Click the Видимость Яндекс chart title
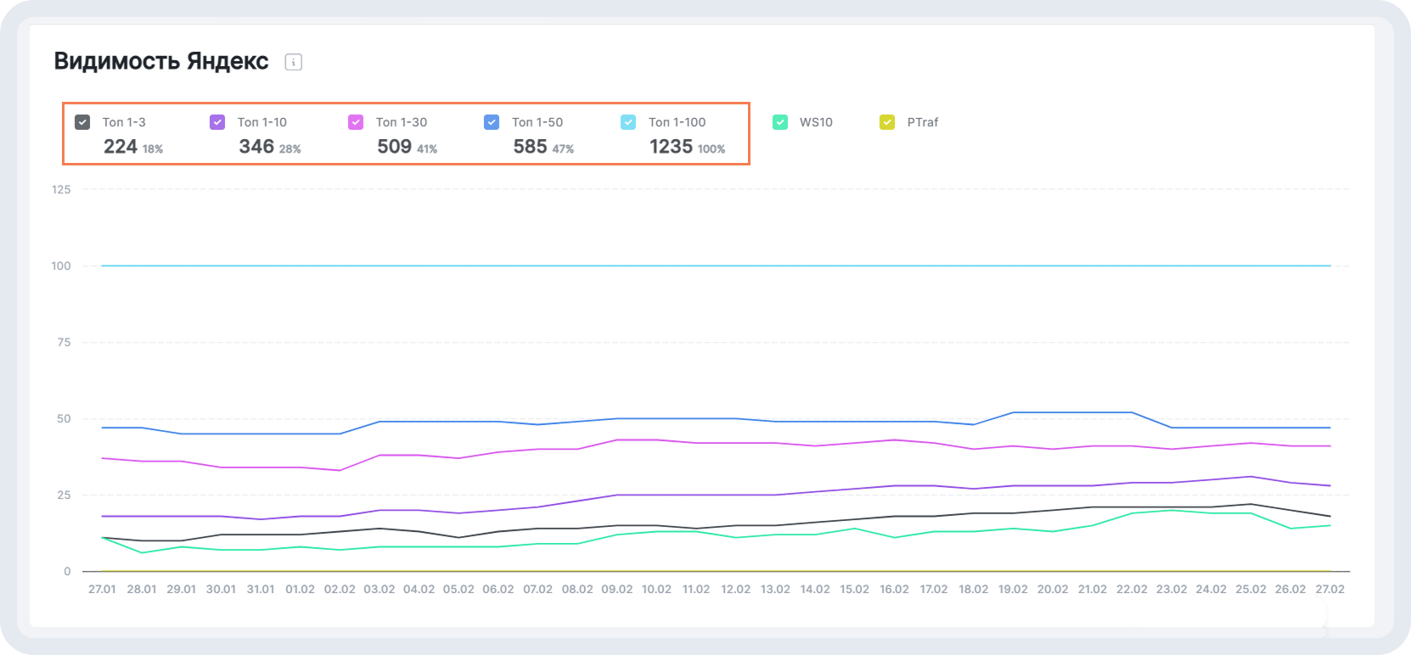Viewport: 1411px width, 655px height. pyautogui.click(x=161, y=61)
